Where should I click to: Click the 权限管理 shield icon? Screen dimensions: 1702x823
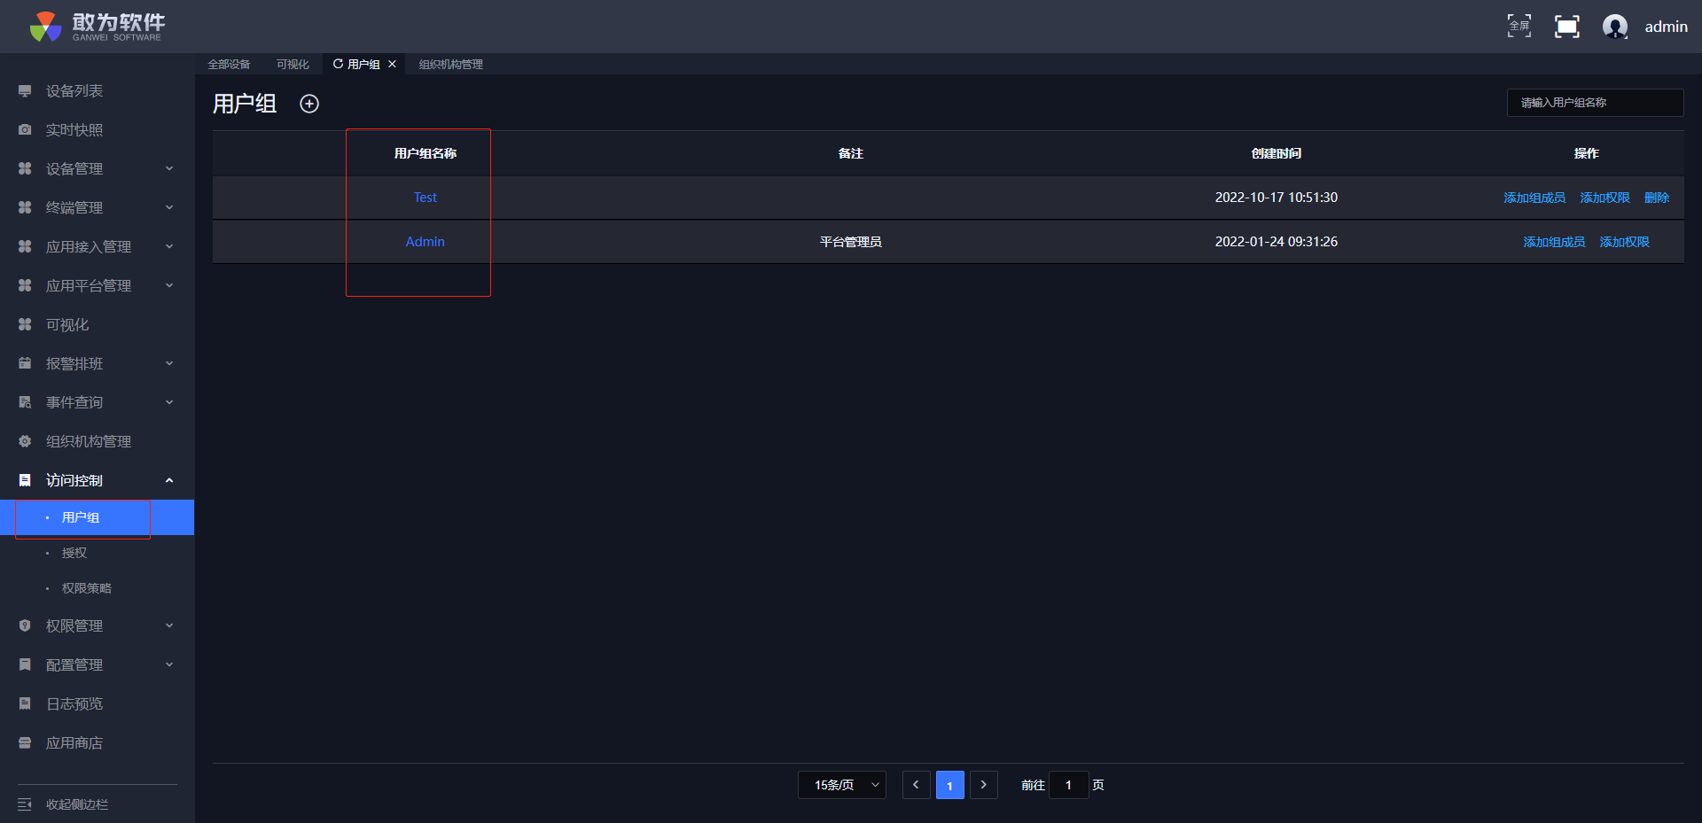(x=25, y=626)
